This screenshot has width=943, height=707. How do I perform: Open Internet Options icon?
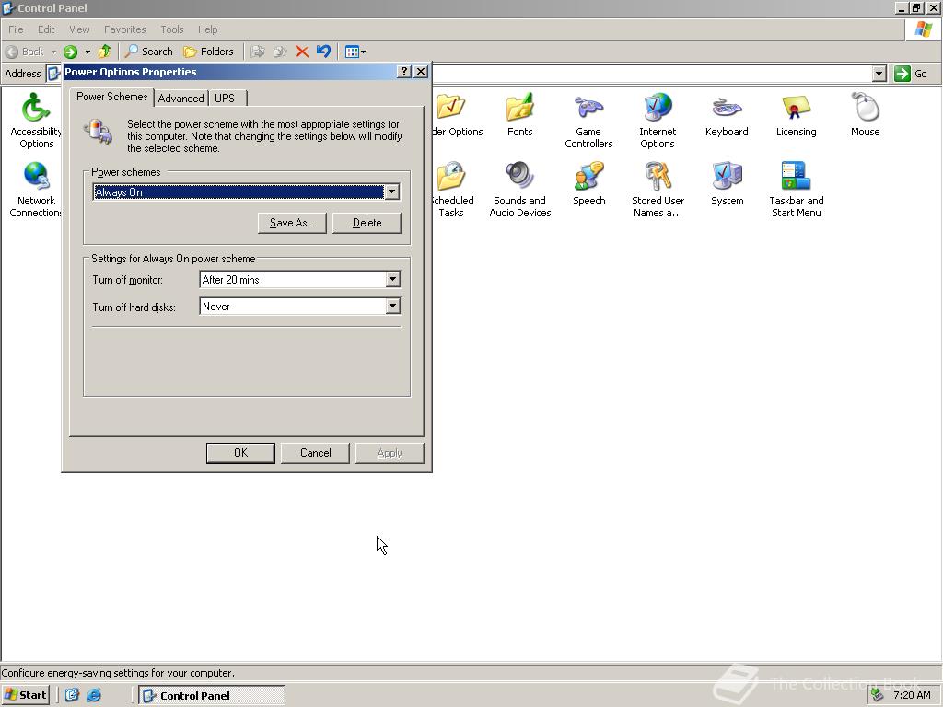[x=658, y=121]
